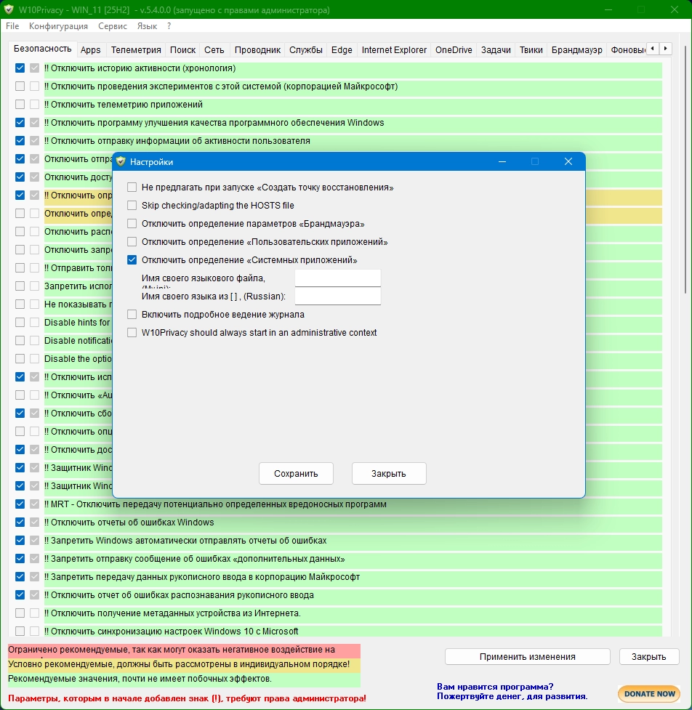
Task: Click Сохранить in the settings dialog
Action: coord(296,474)
